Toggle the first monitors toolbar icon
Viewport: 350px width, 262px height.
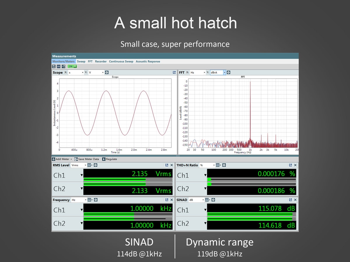pos(54,66)
